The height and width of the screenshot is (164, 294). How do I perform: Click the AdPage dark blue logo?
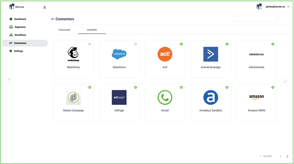tap(119, 97)
